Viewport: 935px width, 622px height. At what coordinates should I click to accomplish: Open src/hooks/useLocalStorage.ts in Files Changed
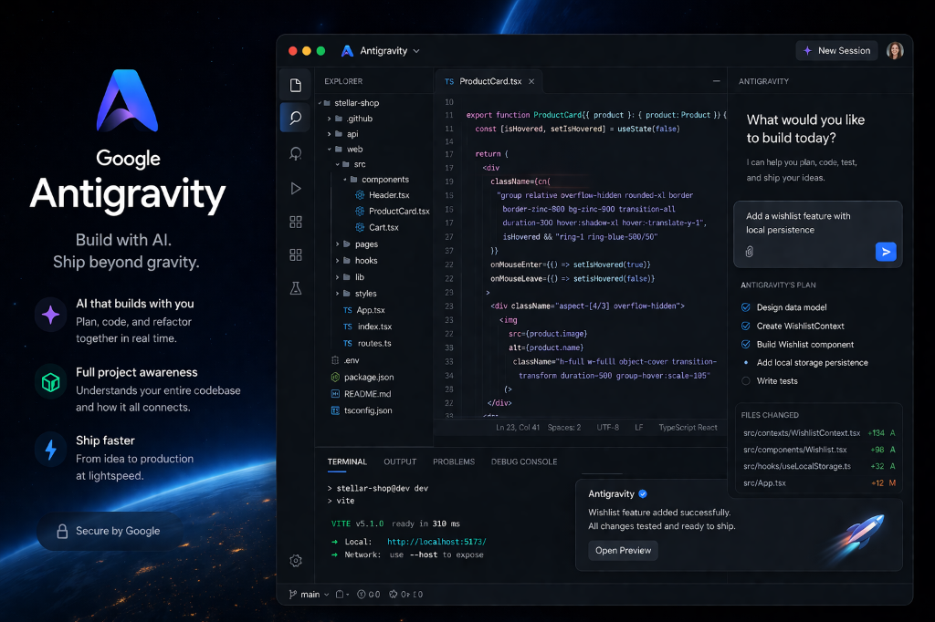tap(819, 467)
